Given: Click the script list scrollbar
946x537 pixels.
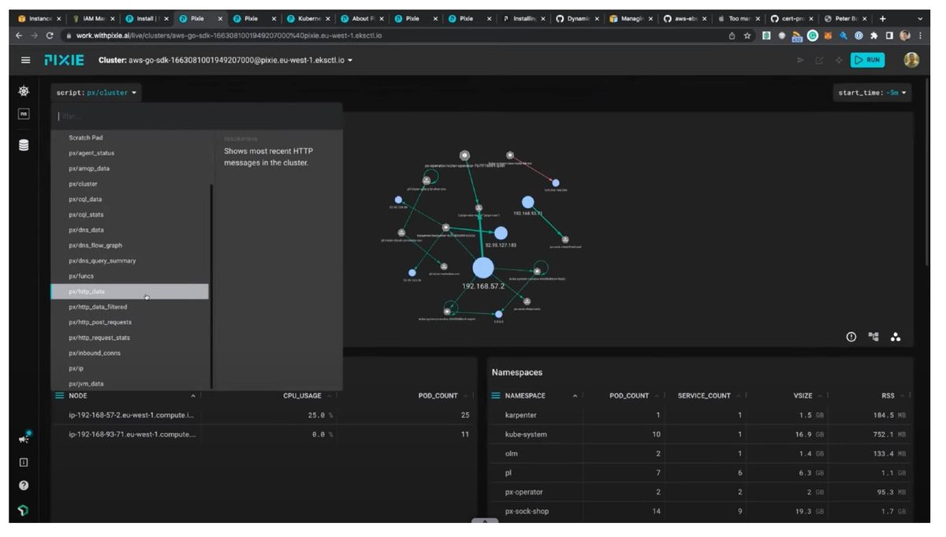Looking at the screenshot, I should point(211,285).
